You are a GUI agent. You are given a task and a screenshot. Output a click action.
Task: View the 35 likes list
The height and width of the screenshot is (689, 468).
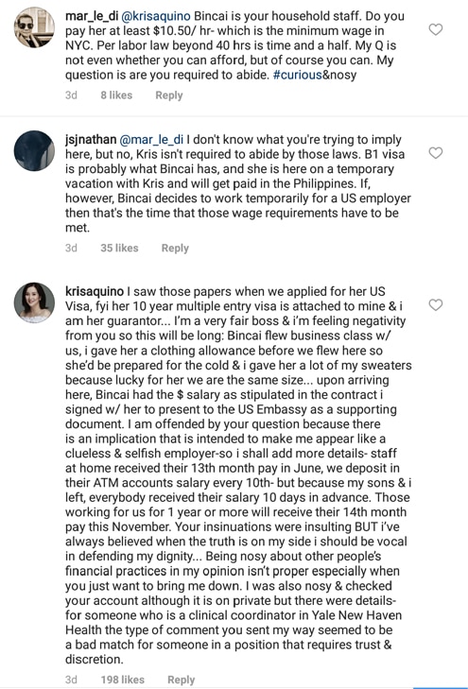pos(119,249)
